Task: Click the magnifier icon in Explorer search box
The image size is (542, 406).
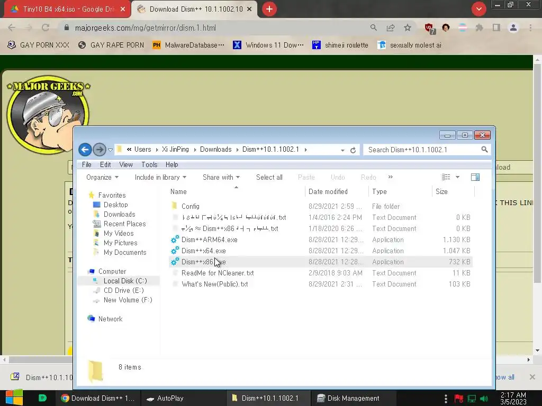Action: 484,150
